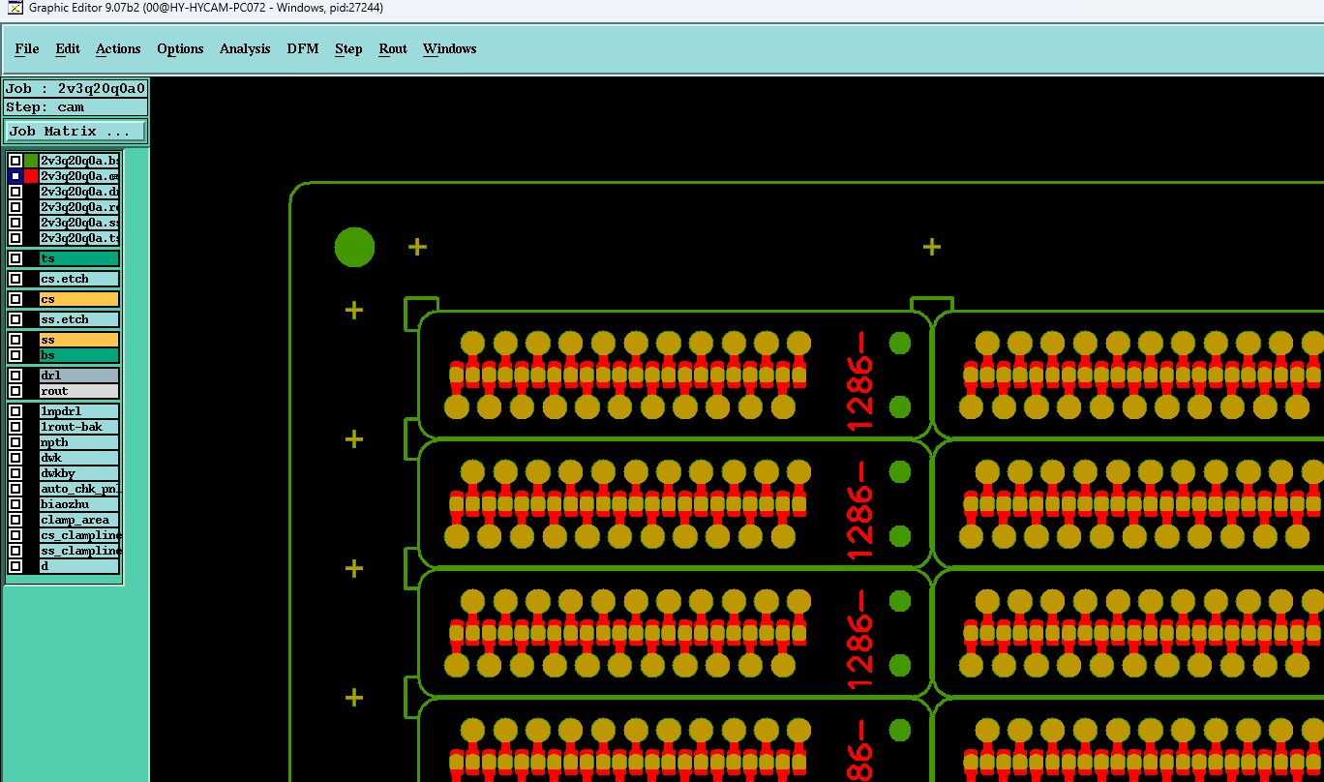The height and width of the screenshot is (782, 1324).
Task: Click the Step: cam label
Action: 75,106
